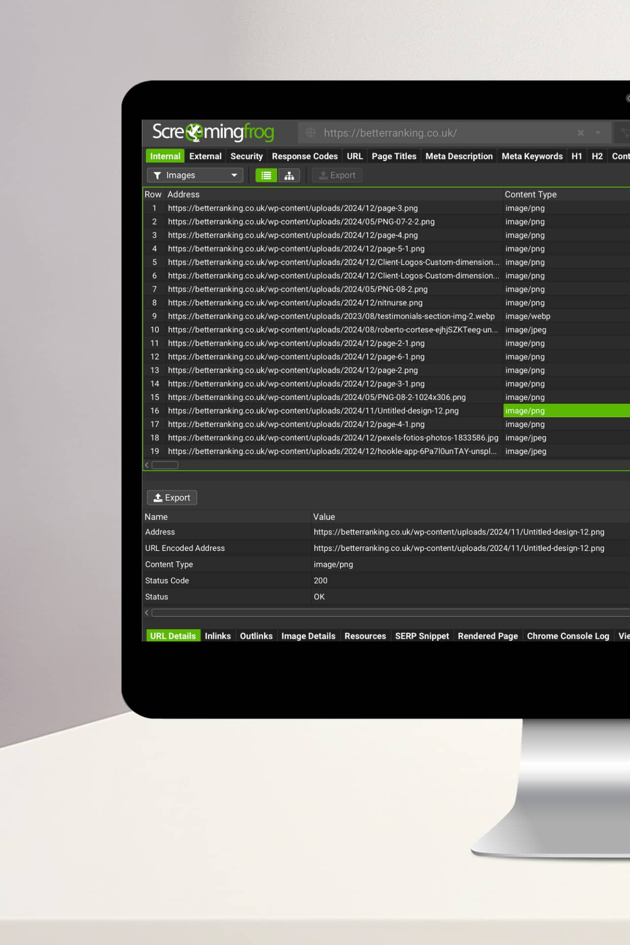This screenshot has width=630, height=945.
Task: Select row 17 page-4-1.png address
Action: 296,424
